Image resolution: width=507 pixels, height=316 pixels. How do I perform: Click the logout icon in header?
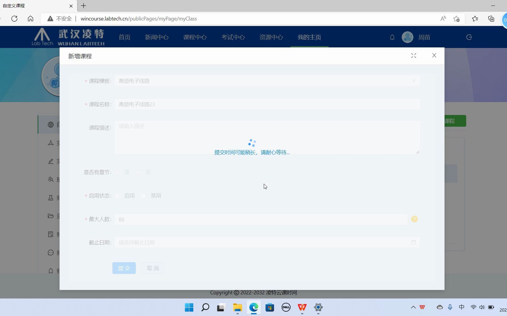pos(469,37)
